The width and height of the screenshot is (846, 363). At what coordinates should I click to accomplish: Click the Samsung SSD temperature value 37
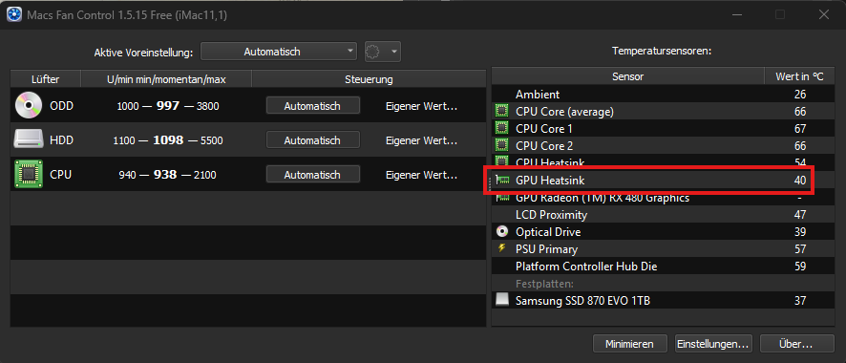coord(800,301)
